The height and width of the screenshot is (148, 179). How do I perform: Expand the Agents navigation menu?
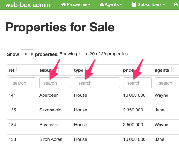(111, 5)
